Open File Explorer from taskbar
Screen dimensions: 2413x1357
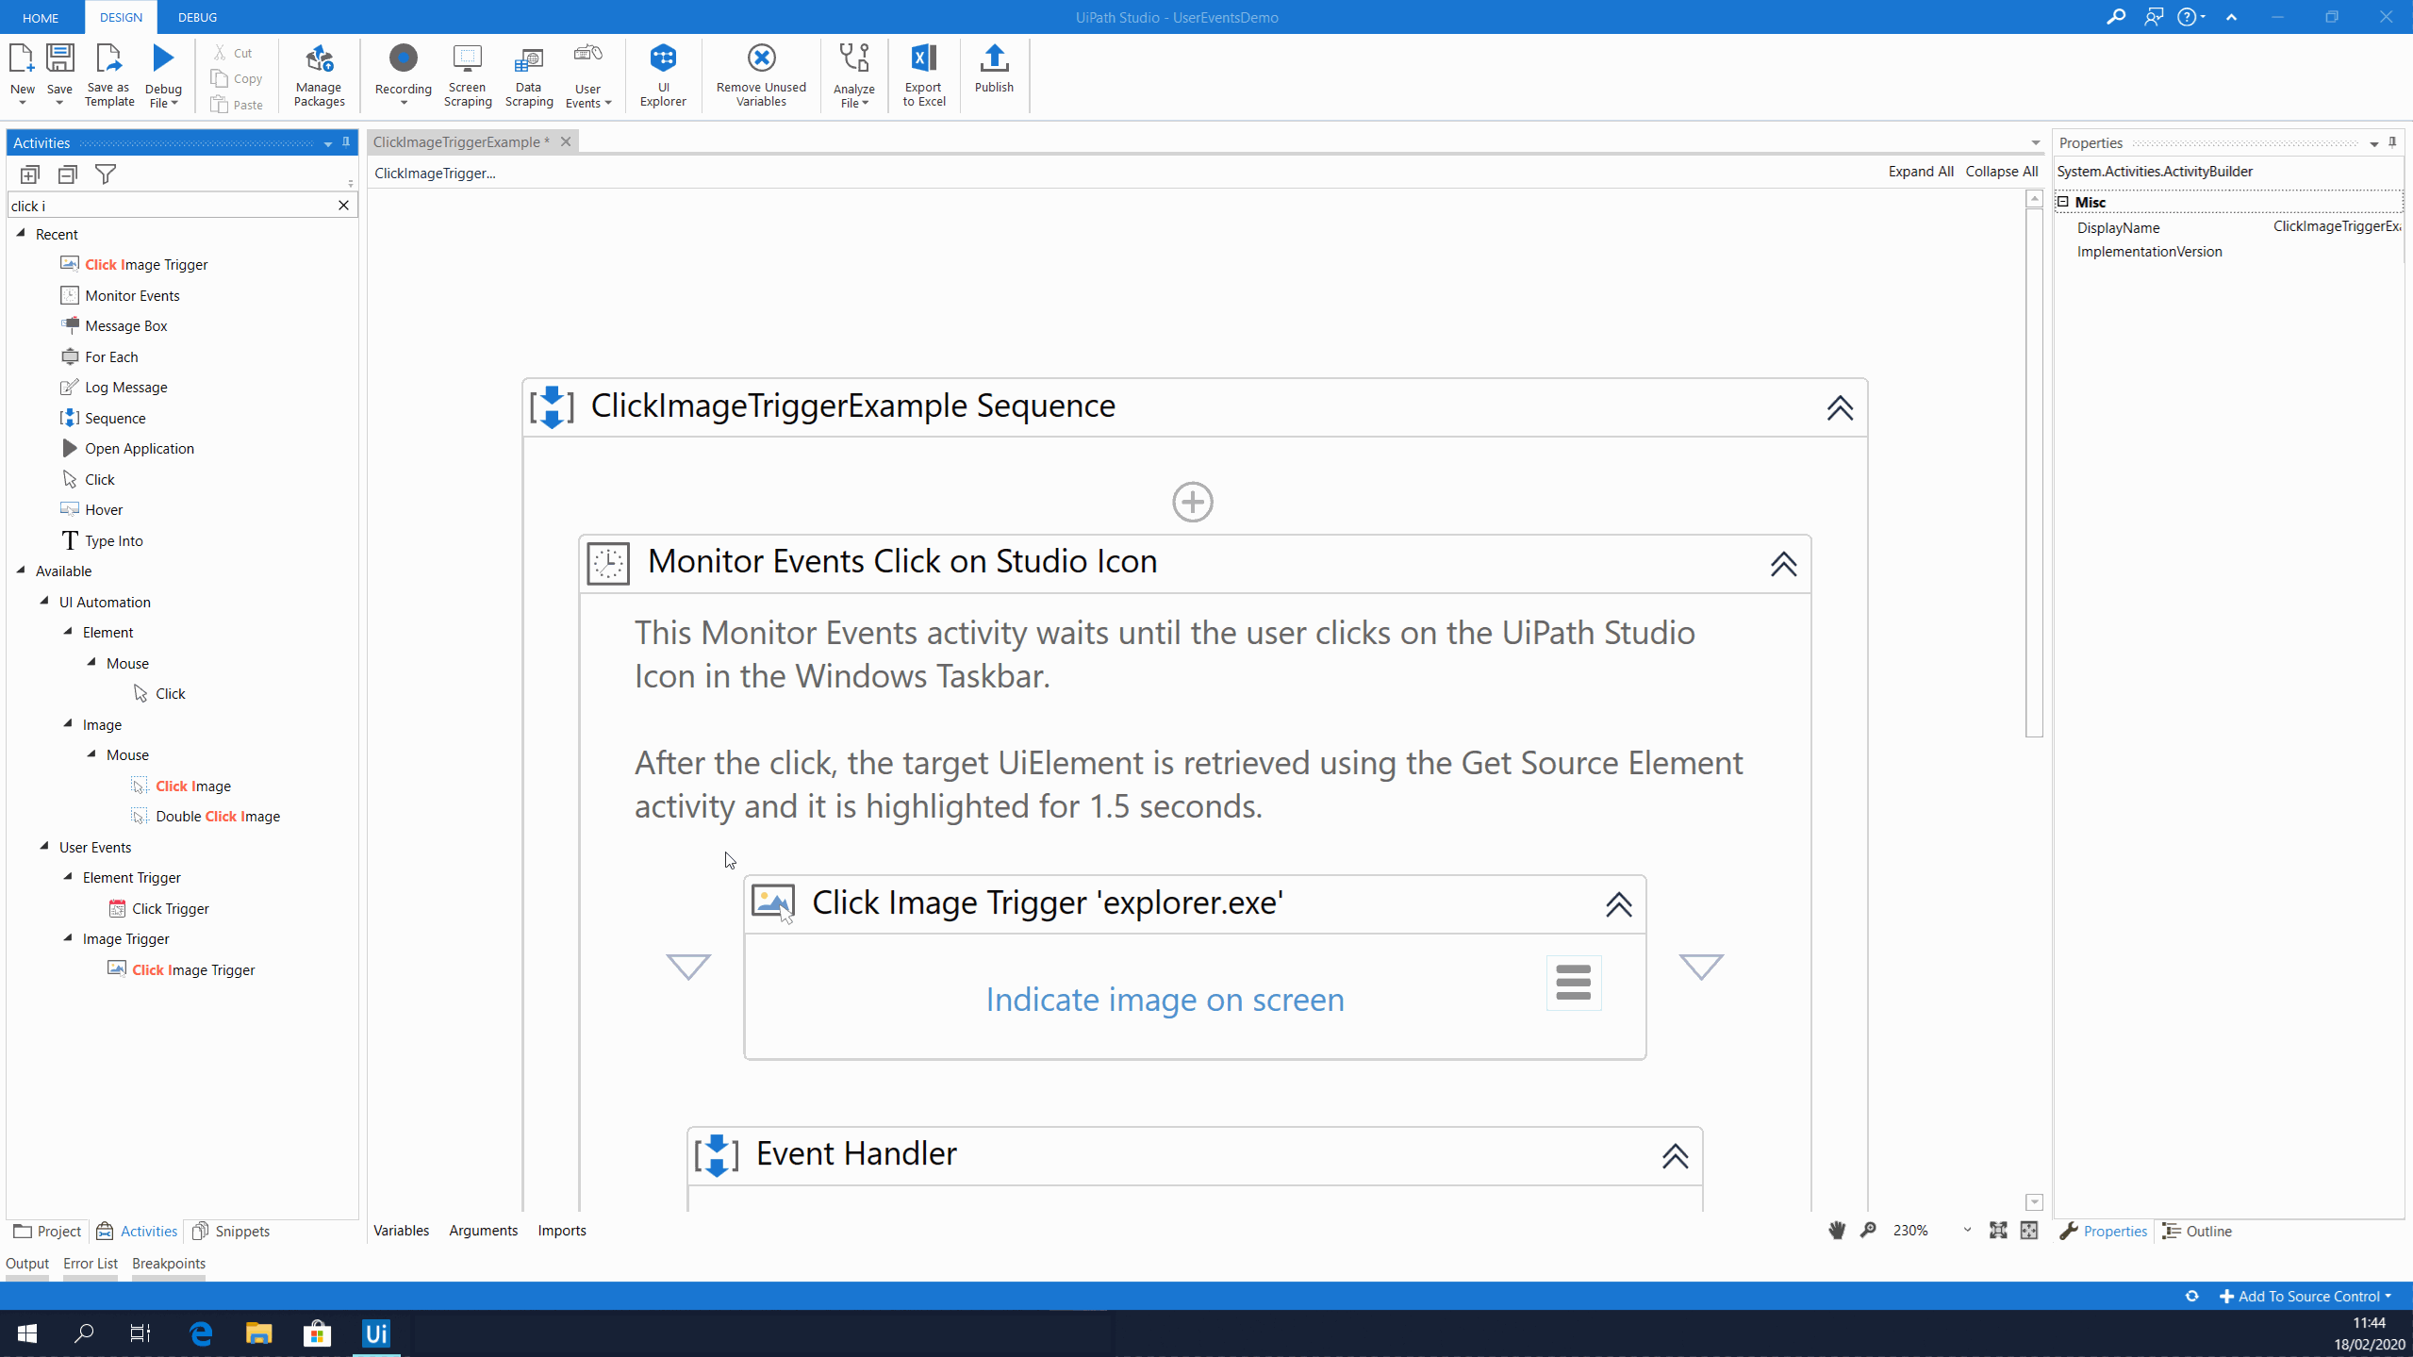pos(258,1333)
